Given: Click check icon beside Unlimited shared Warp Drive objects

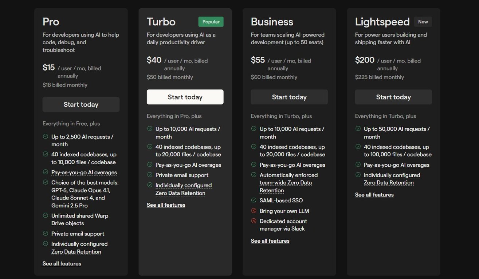Looking at the screenshot, I should pos(46,215).
